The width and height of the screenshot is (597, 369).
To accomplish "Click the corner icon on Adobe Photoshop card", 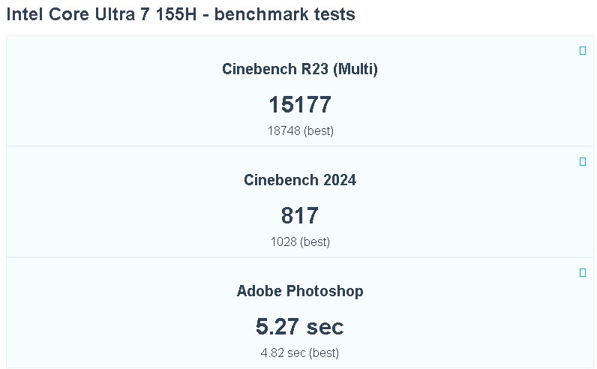I will tap(583, 273).
